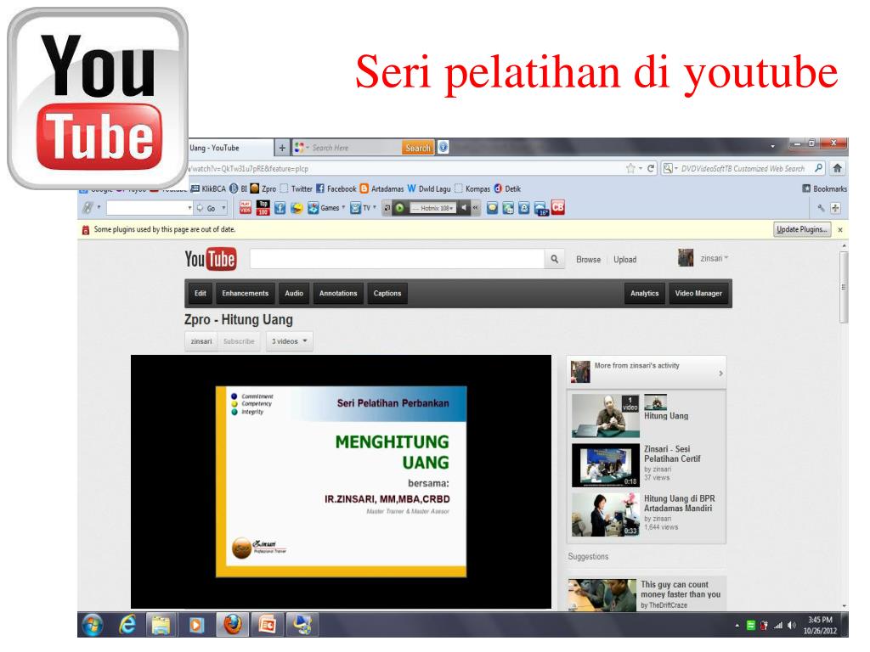This screenshot has height=652, width=870.
Task: Click the Browse link
Action: coord(588,259)
